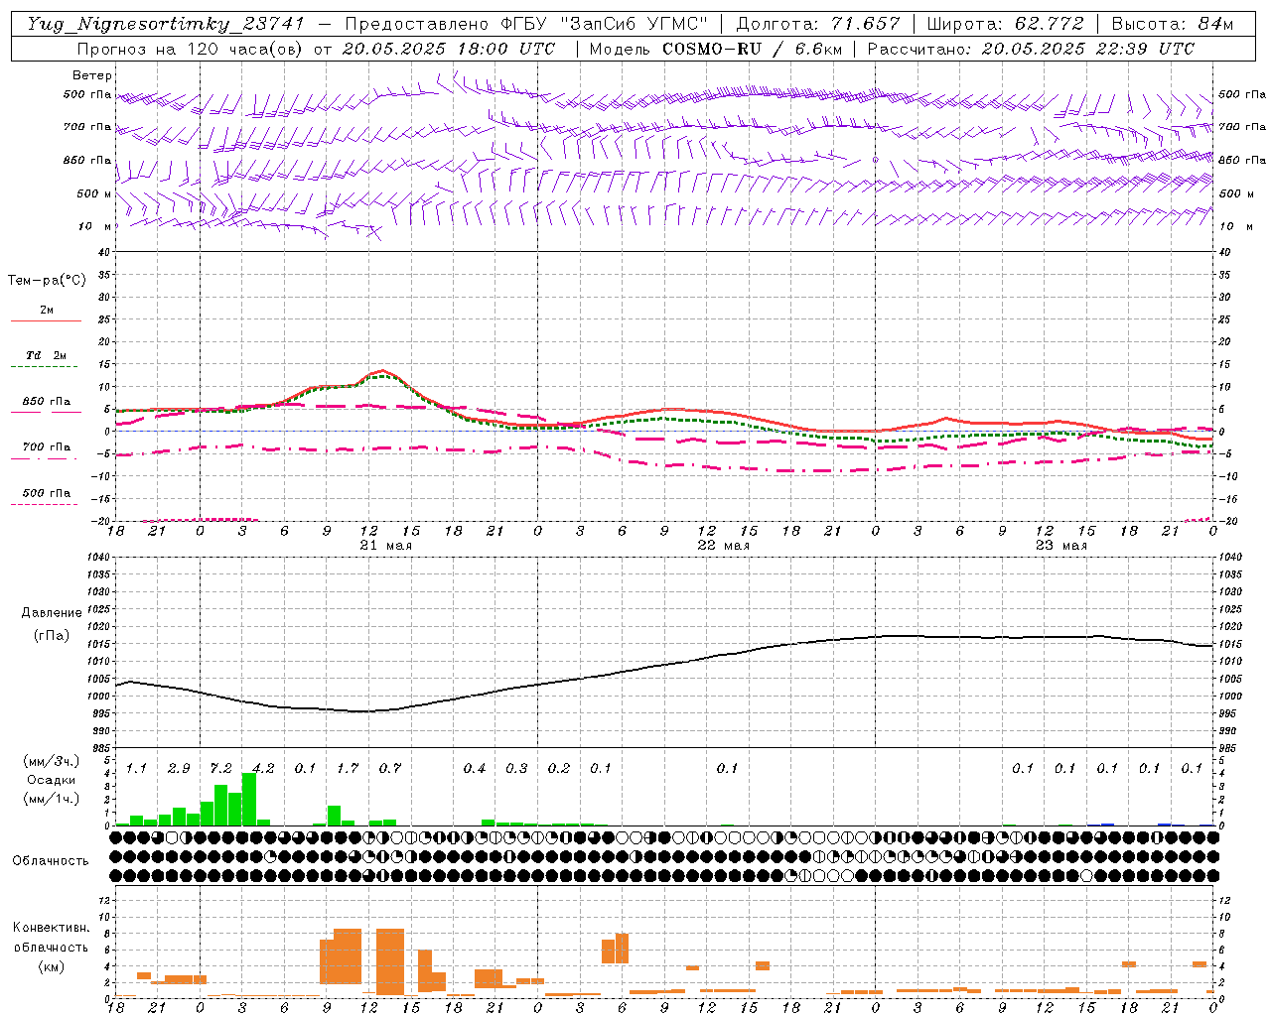Click the 2.9 precipitation total
Viewport: 1271px width, 1016px height.
179,769
